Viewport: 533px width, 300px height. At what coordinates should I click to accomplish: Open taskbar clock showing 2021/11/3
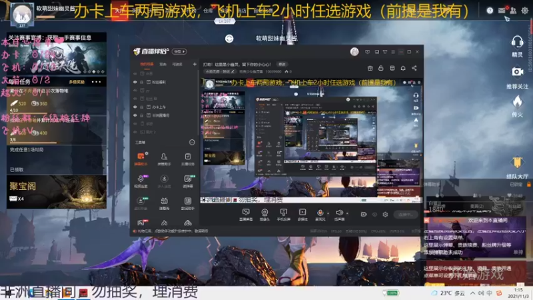pyautogui.click(x=518, y=293)
